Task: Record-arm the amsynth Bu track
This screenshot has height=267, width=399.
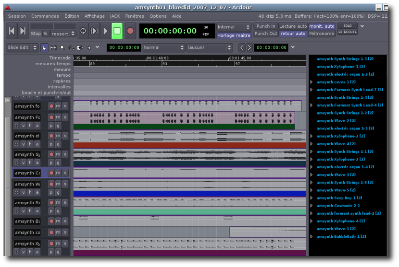Action: click(51, 221)
